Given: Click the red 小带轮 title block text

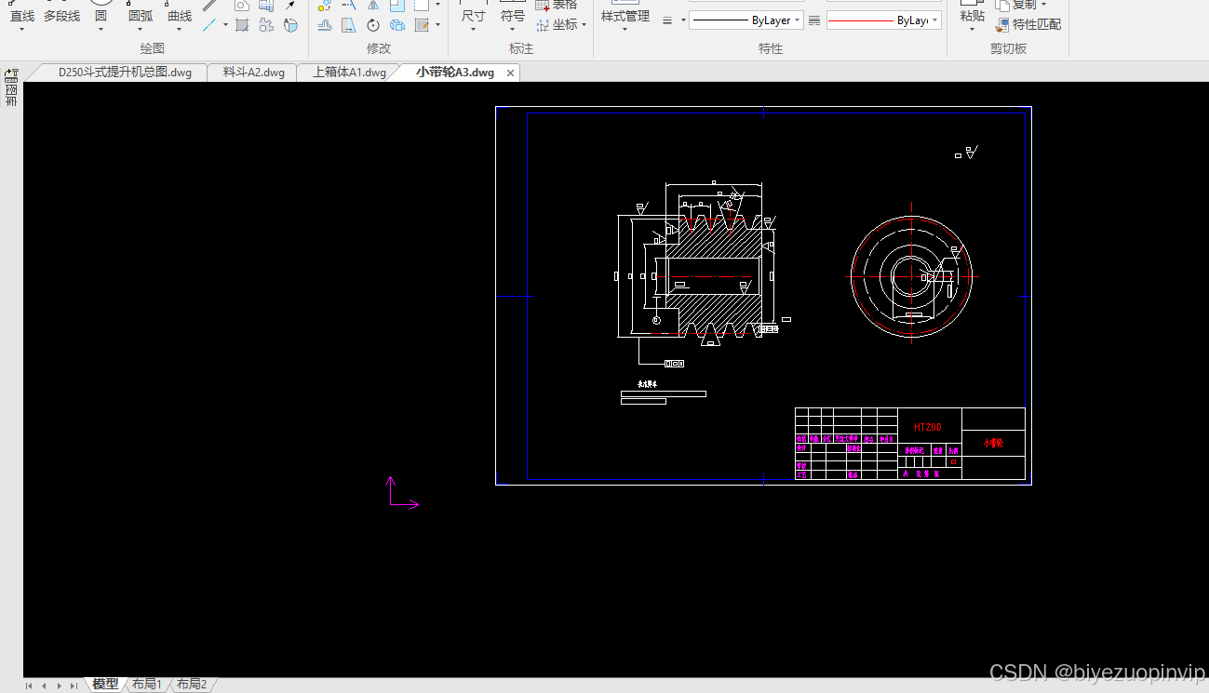Looking at the screenshot, I should pyautogui.click(x=993, y=444).
